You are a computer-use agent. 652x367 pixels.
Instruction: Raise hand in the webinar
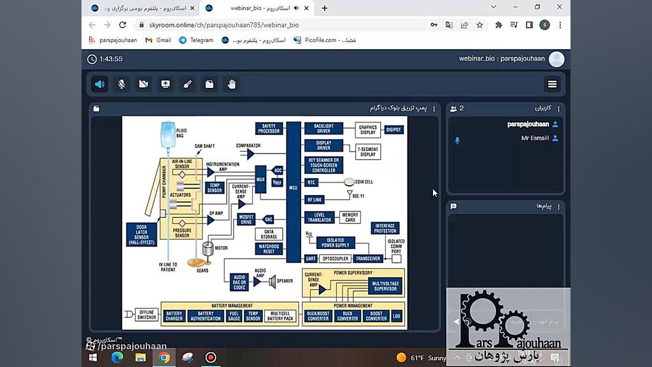pyautogui.click(x=232, y=84)
